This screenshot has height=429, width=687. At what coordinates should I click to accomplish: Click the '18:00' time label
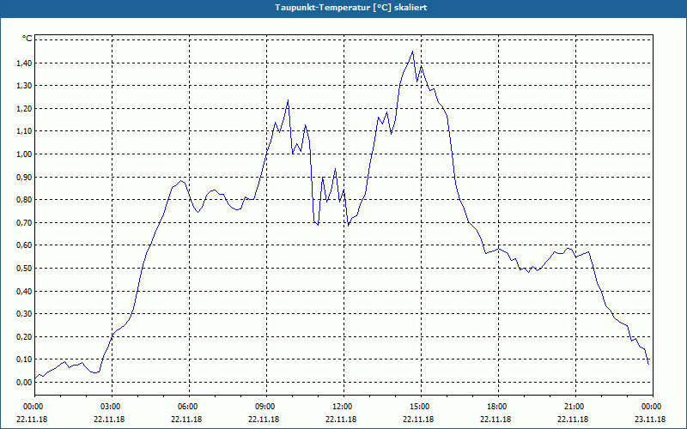[496, 407]
